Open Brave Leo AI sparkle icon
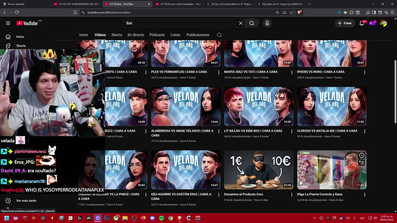 386,12
